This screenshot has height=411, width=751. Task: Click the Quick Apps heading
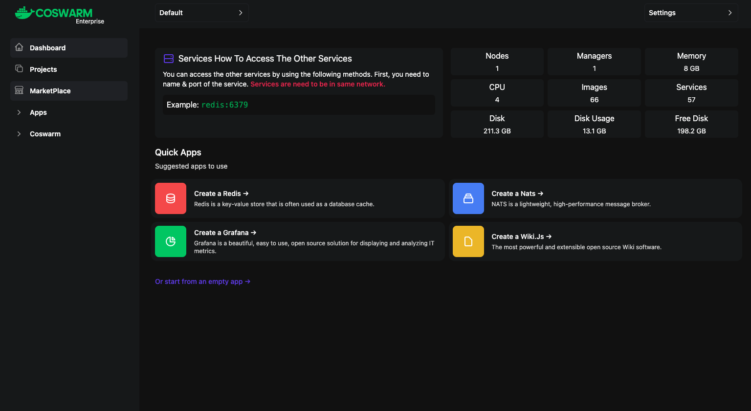pos(178,152)
